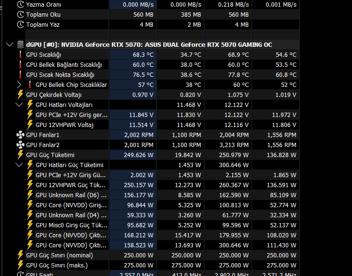Select GPU Güç Sınırı (maks.) label
This screenshot has width=352, height=276.
coord(57,265)
